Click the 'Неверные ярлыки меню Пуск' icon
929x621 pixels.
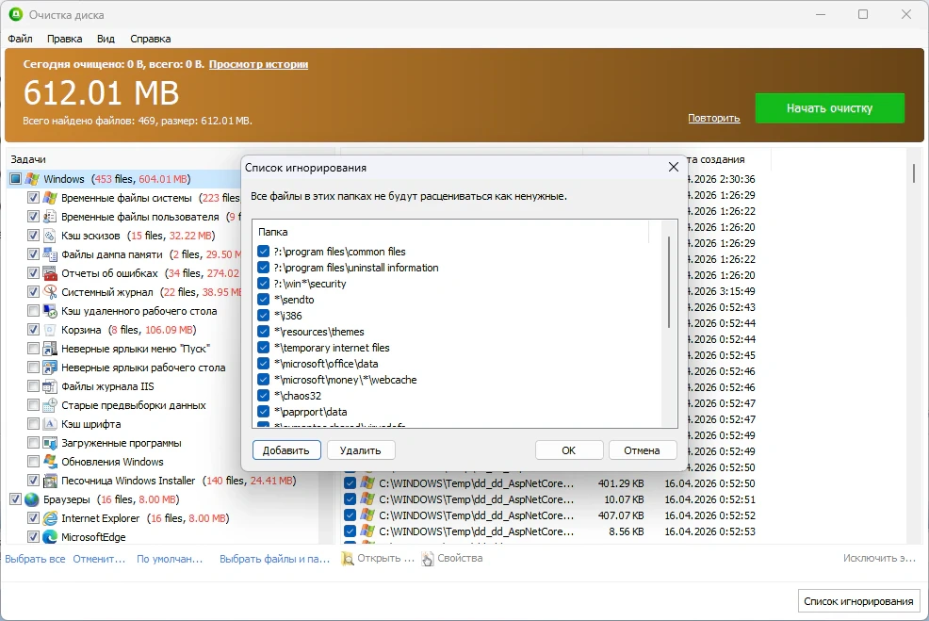(x=50, y=349)
